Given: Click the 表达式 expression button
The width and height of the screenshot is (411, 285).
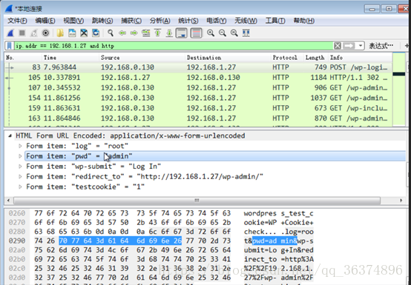Looking at the screenshot, I should tap(381, 46).
